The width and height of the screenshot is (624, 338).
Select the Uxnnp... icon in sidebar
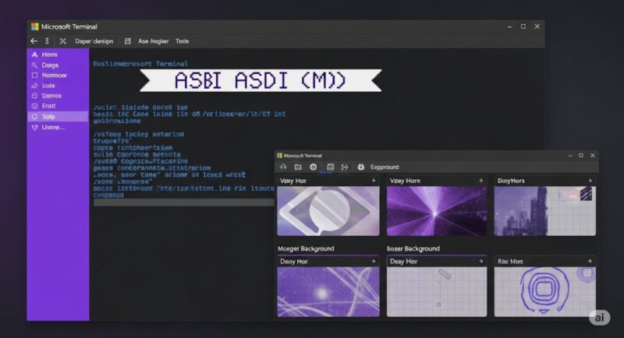tap(34, 127)
